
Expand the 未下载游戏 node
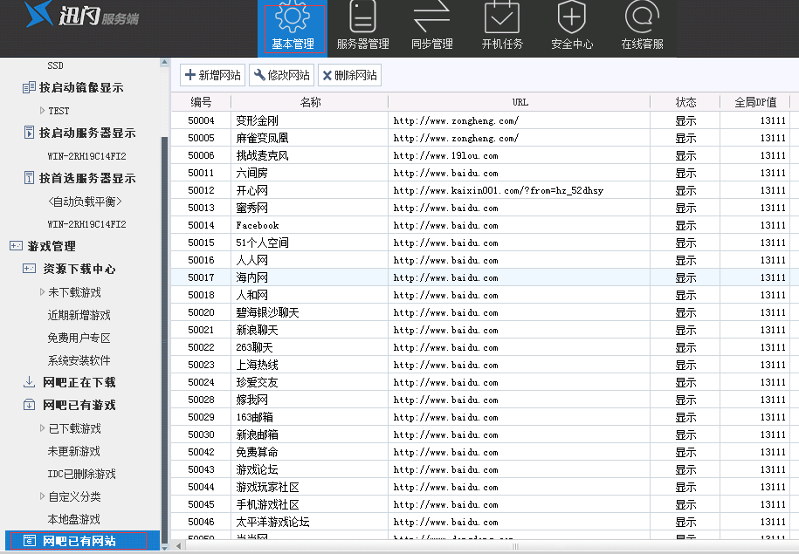point(42,291)
